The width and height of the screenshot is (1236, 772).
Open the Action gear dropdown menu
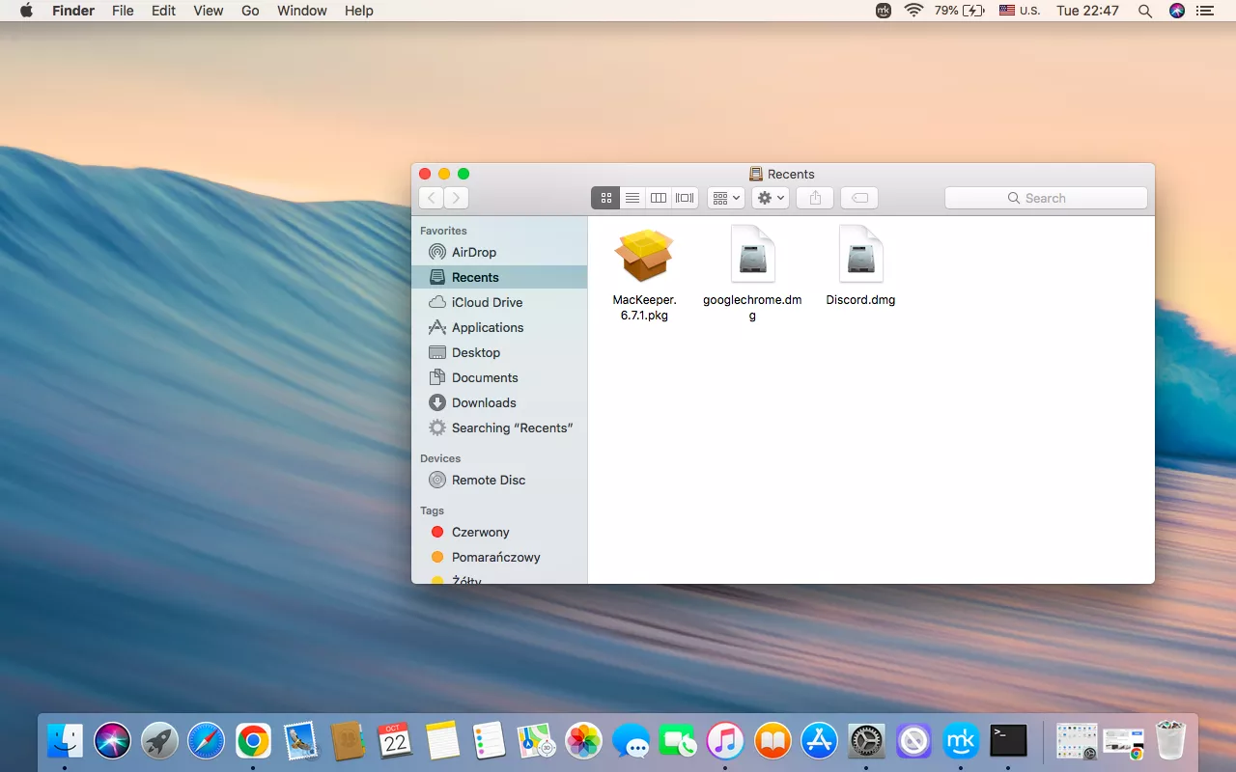[x=771, y=198]
